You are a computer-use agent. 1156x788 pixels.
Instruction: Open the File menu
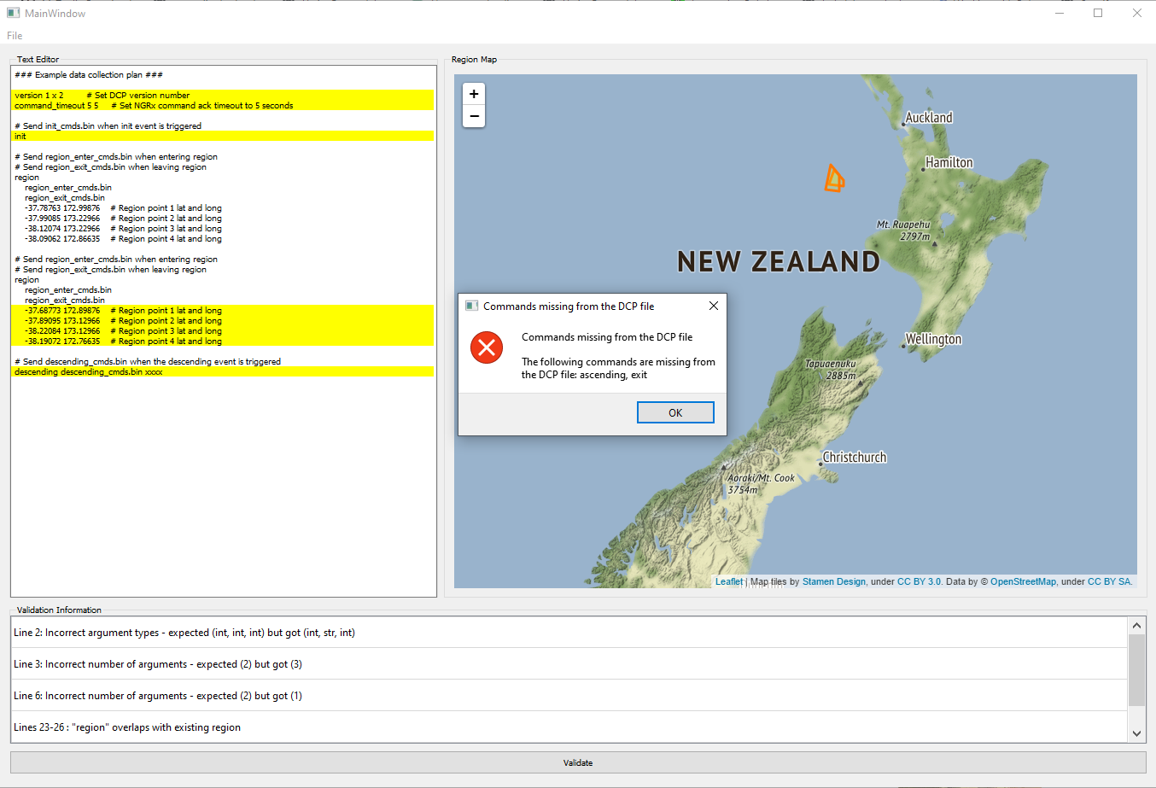[x=15, y=36]
